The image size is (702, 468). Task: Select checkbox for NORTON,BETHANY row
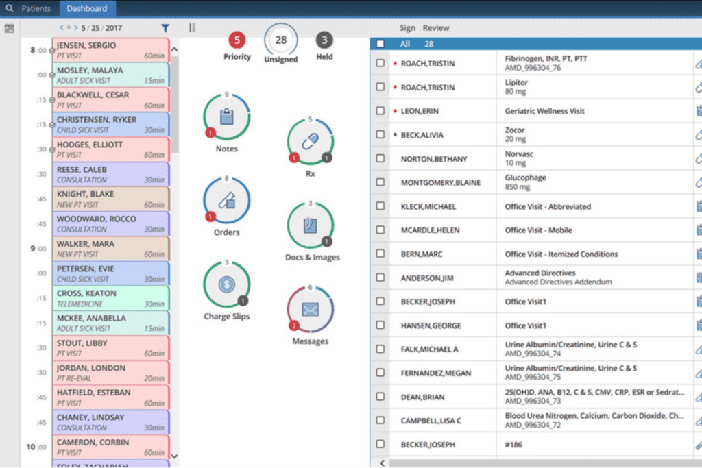pyautogui.click(x=380, y=158)
